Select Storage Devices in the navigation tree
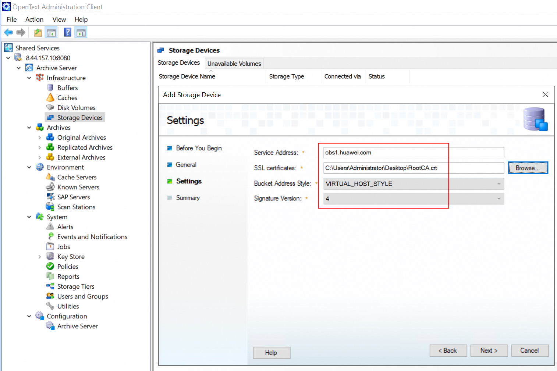 75,117
